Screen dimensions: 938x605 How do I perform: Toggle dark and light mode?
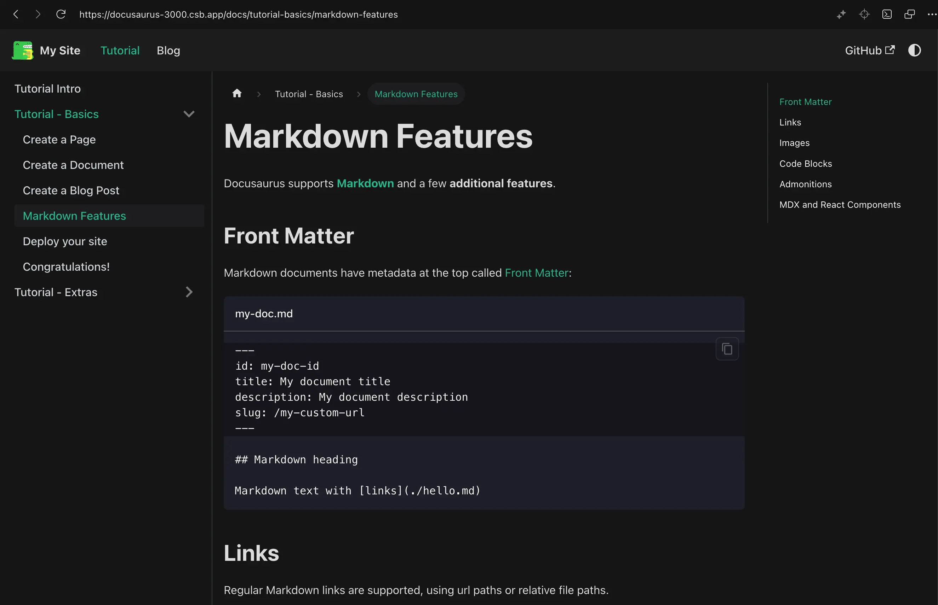tap(914, 50)
